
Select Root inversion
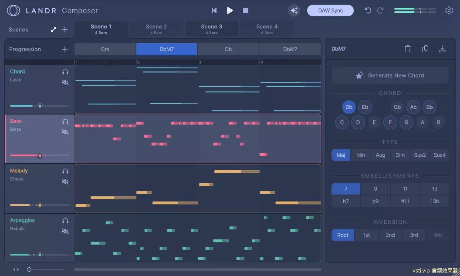tap(343, 235)
